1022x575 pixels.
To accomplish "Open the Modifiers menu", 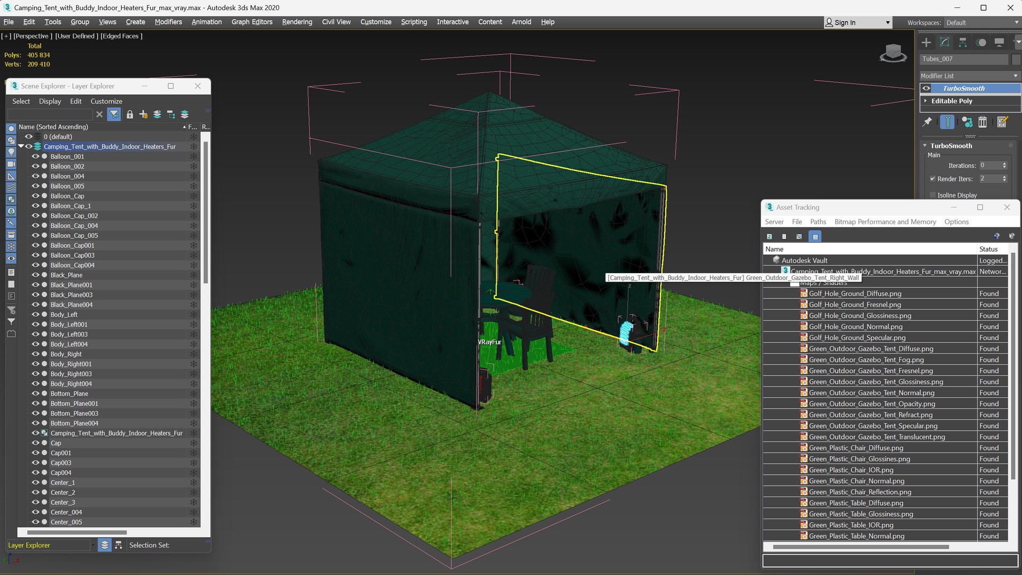I will (x=168, y=22).
